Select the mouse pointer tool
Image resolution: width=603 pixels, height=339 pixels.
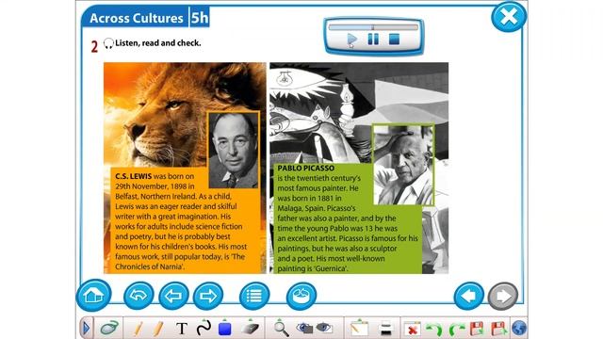tap(109, 329)
